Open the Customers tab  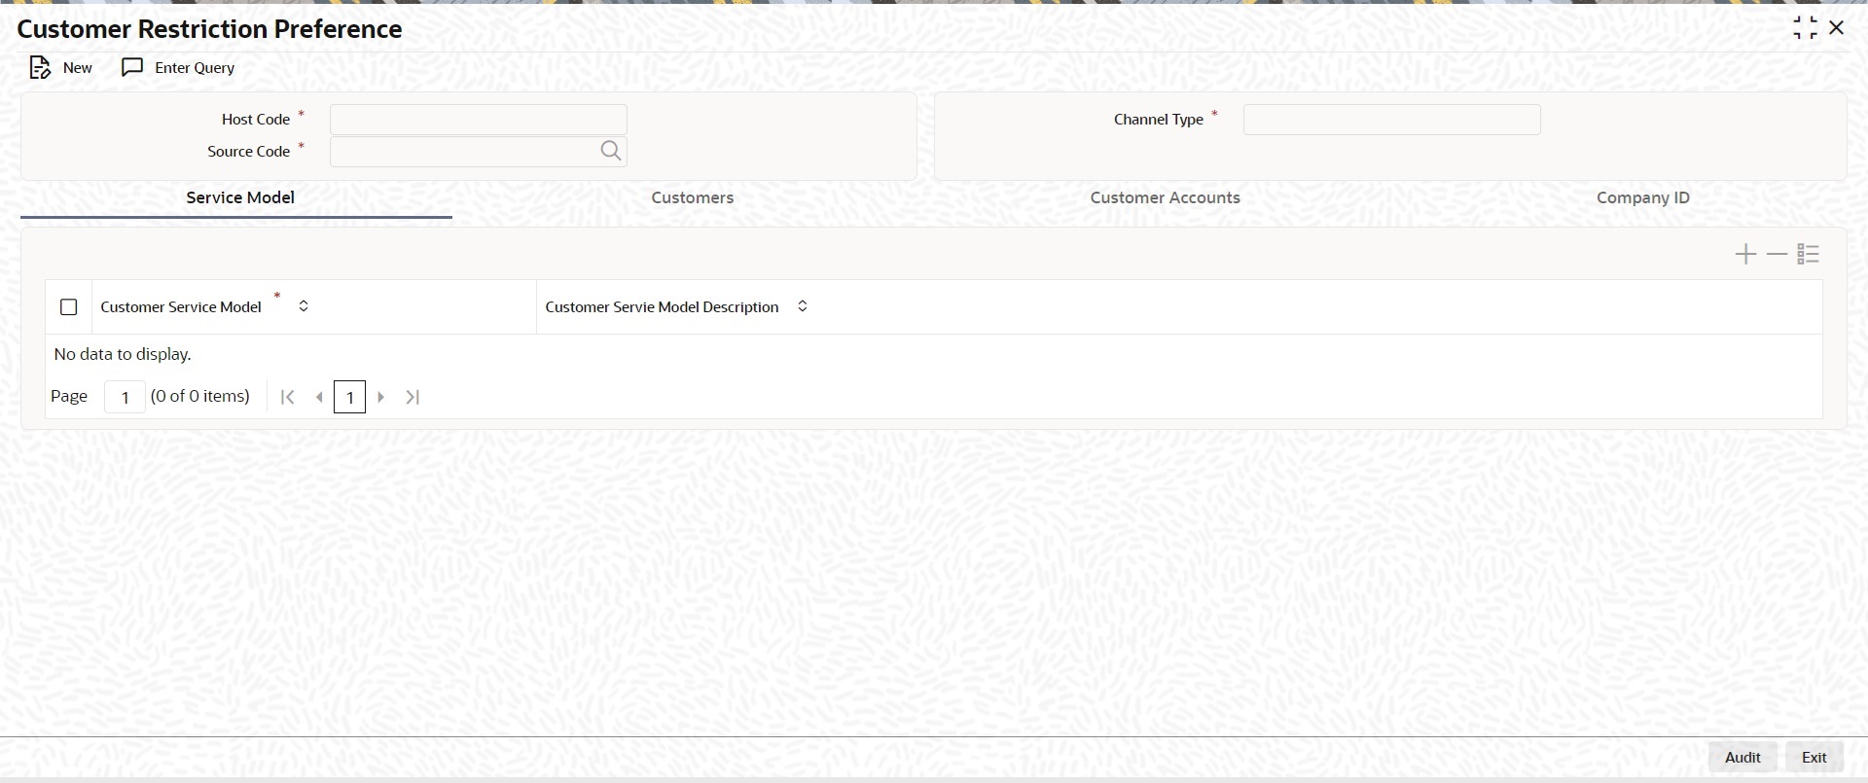pyautogui.click(x=693, y=197)
